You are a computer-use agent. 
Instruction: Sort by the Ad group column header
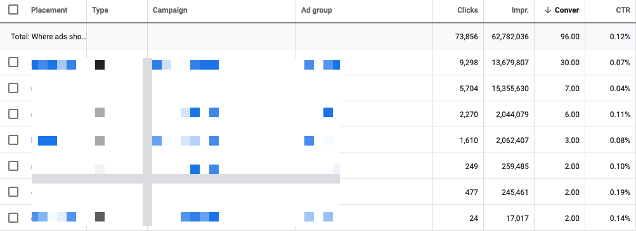pos(316,10)
